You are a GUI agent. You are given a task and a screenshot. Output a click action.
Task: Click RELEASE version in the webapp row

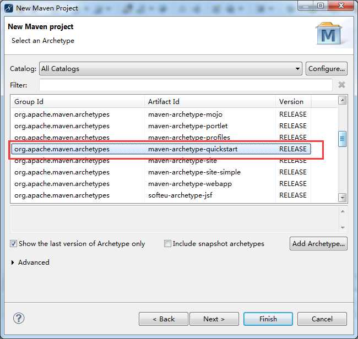point(293,184)
